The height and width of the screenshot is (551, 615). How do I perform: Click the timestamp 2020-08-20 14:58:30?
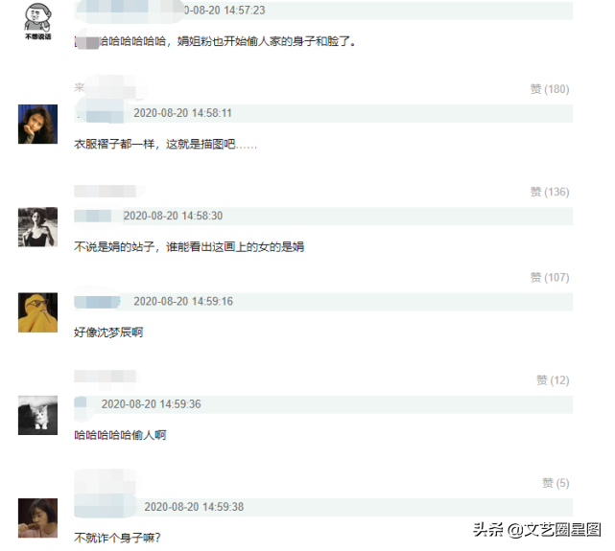tap(173, 216)
